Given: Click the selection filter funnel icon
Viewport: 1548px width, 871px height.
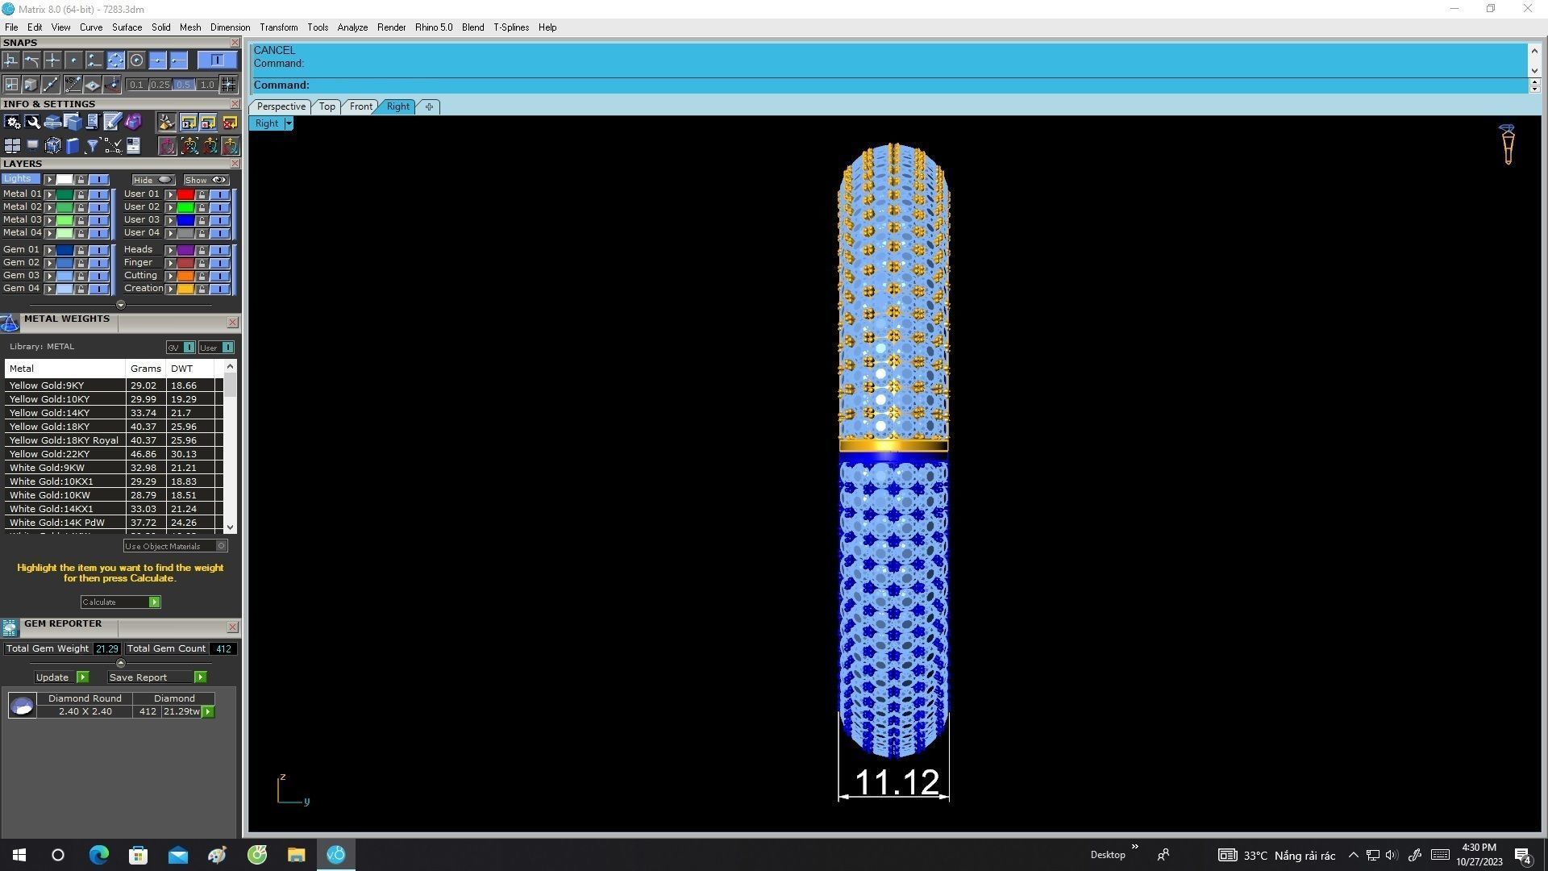Looking at the screenshot, I should 93,146.
